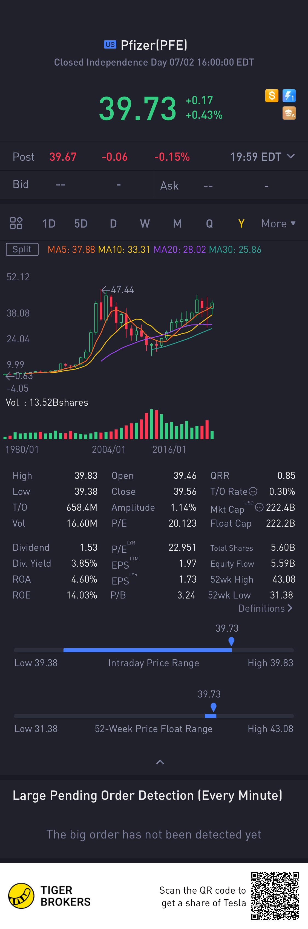Tap the orange dollar sign icon
This screenshot has width=308, height=929.
272,95
